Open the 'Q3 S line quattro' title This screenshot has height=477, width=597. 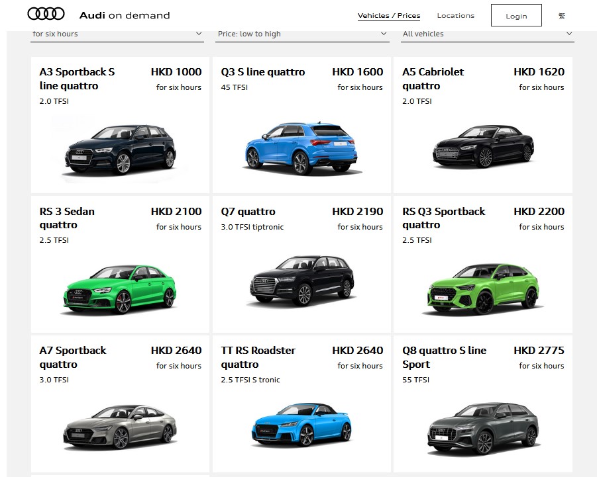[262, 72]
